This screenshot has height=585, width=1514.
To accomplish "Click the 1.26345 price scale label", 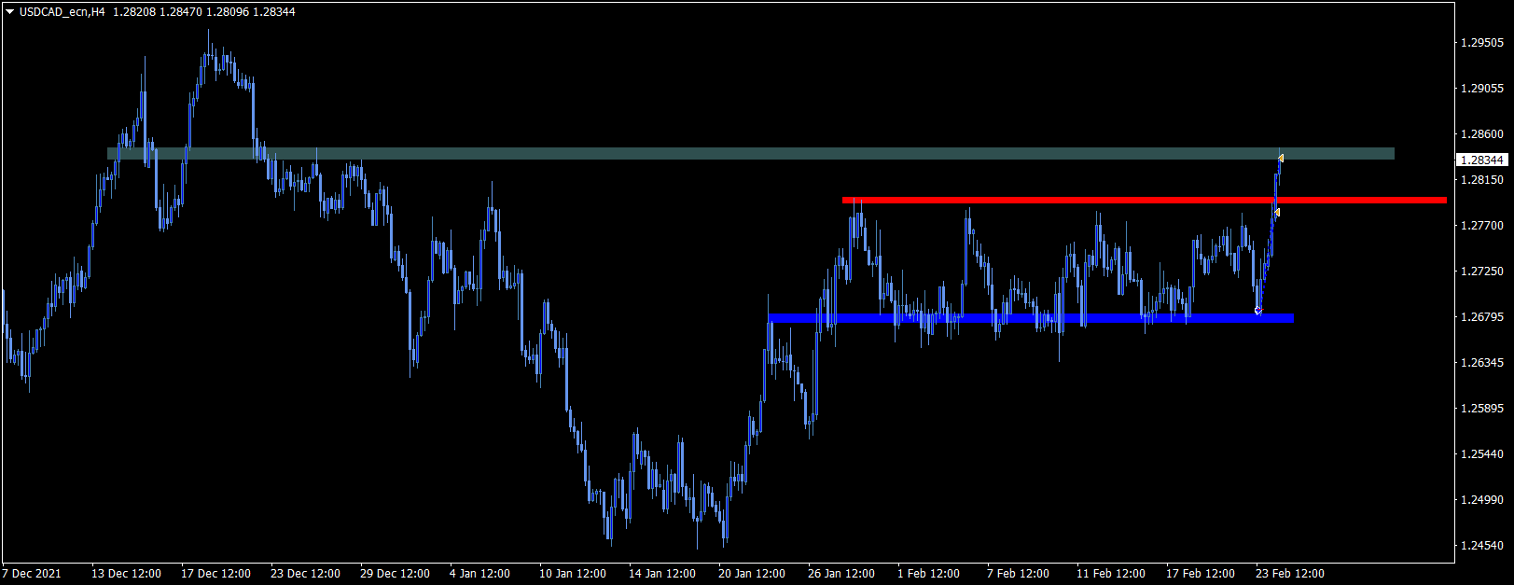I will 1482,363.
